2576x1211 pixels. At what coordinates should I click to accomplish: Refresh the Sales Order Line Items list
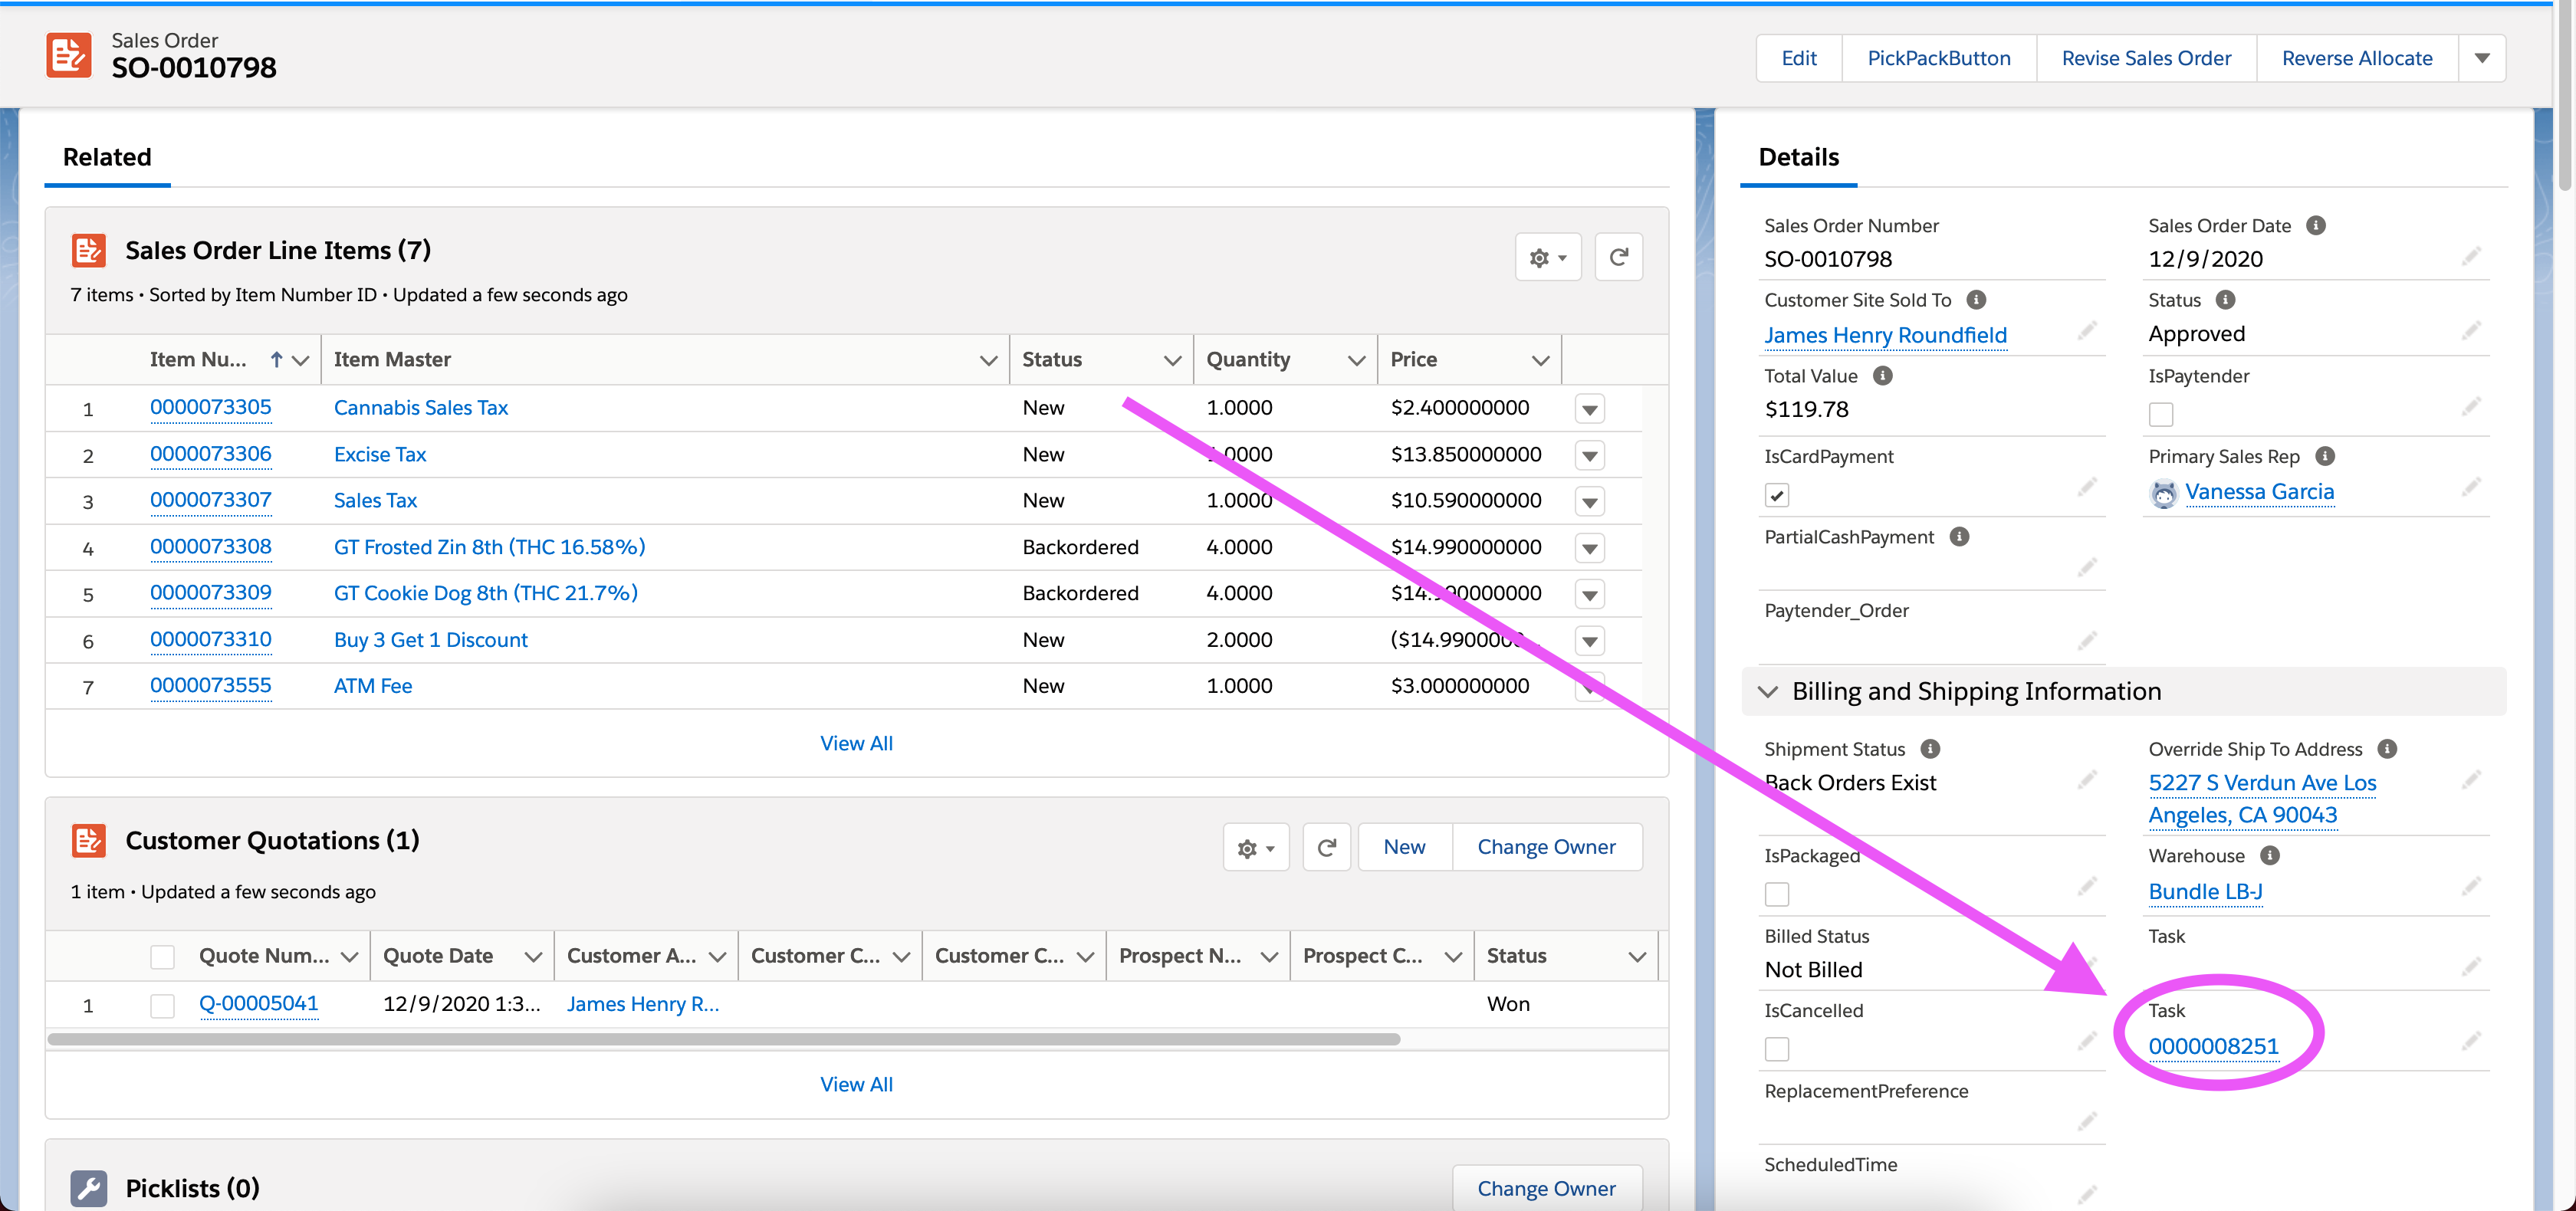point(1618,258)
